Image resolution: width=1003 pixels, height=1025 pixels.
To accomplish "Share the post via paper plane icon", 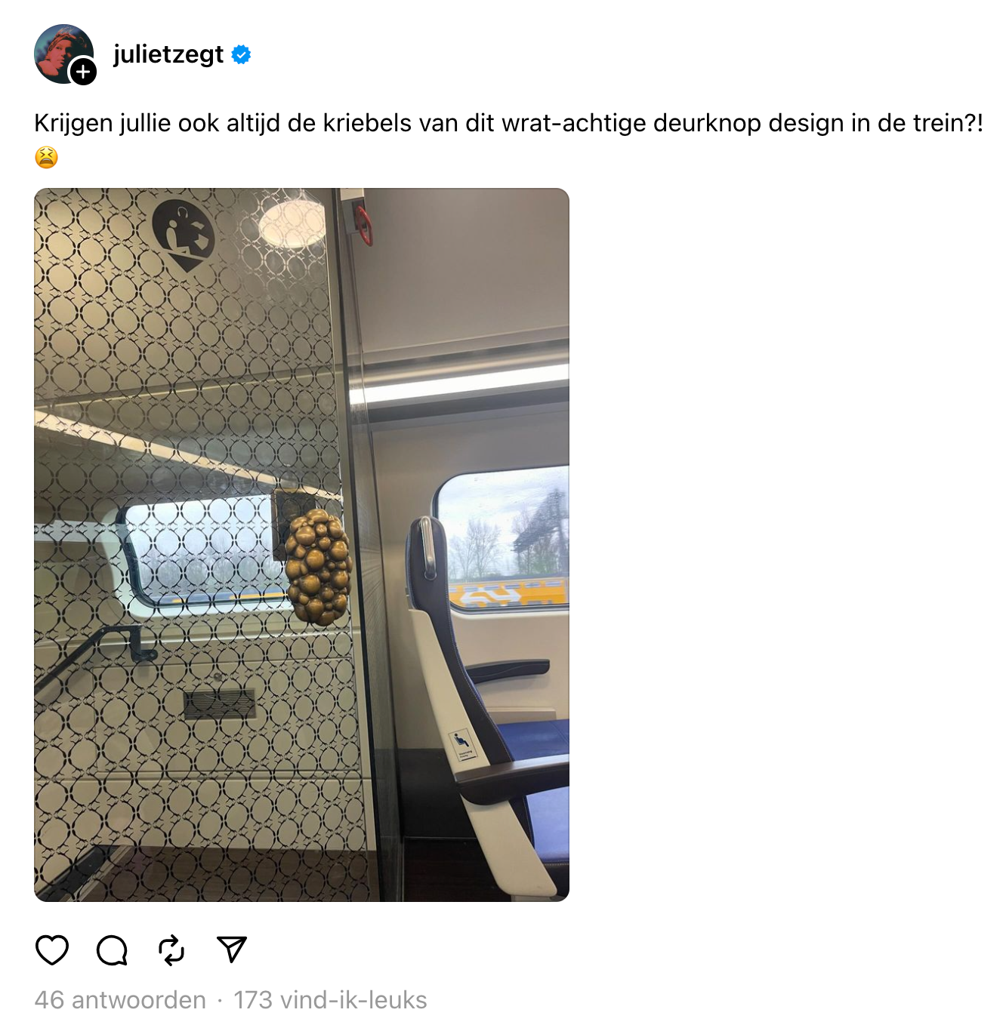I will click(x=231, y=949).
